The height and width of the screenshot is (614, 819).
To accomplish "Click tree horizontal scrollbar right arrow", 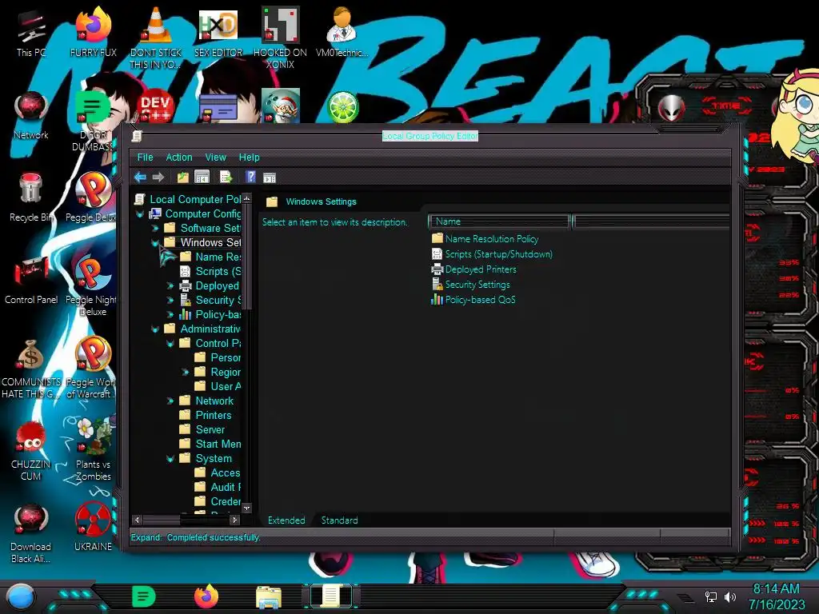I will (x=234, y=520).
